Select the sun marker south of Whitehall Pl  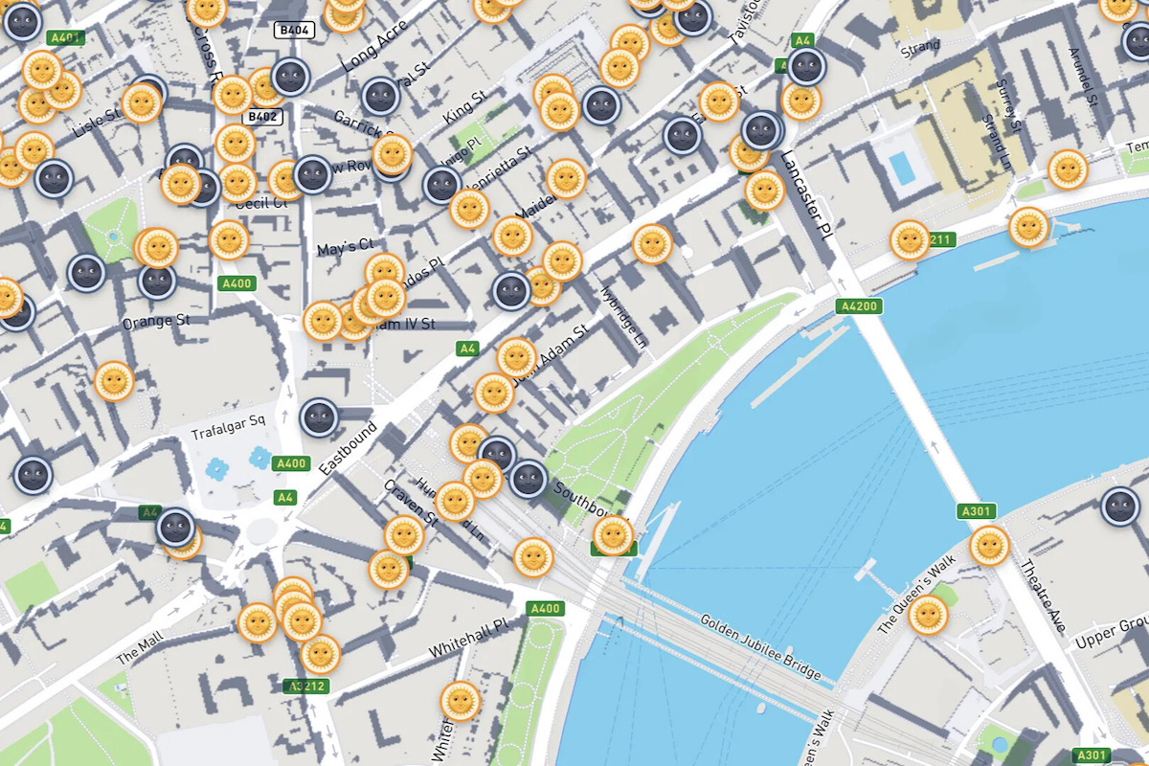pos(460,701)
